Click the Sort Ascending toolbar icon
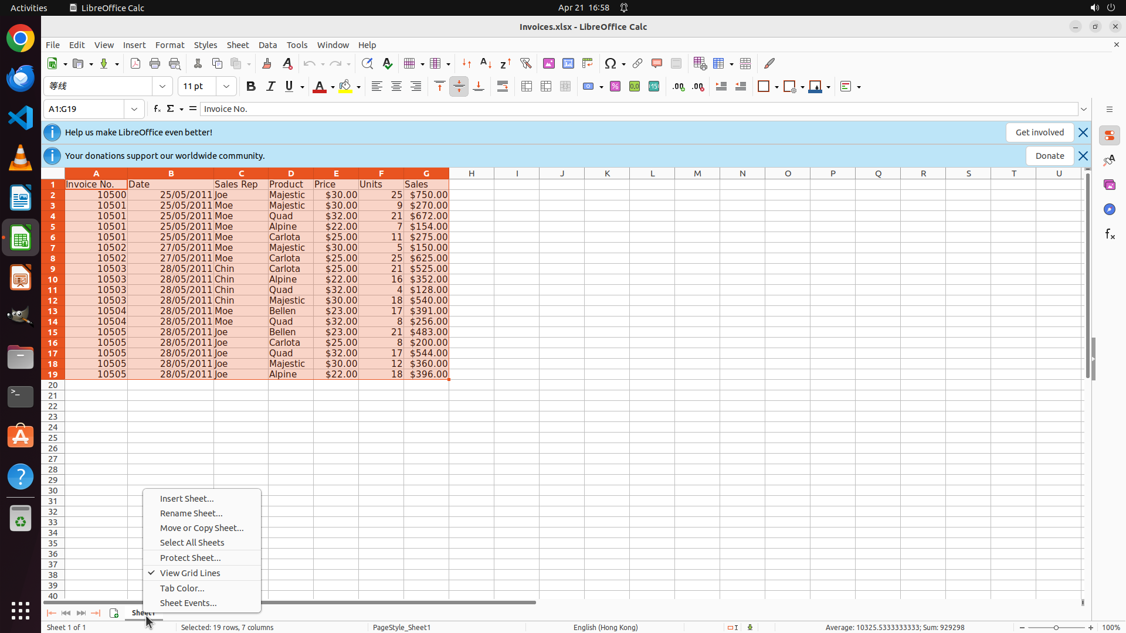Viewport: 1126px width, 633px height. tap(486, 63)
